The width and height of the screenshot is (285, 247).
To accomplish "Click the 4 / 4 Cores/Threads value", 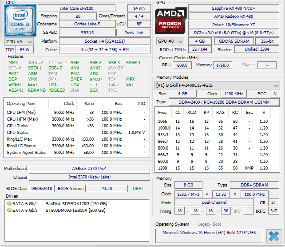I will (139, 16).
